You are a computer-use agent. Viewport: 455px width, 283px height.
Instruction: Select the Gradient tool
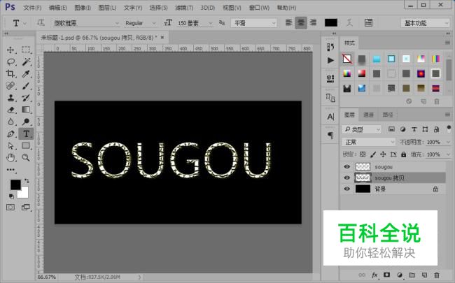(x=26, y=110)
